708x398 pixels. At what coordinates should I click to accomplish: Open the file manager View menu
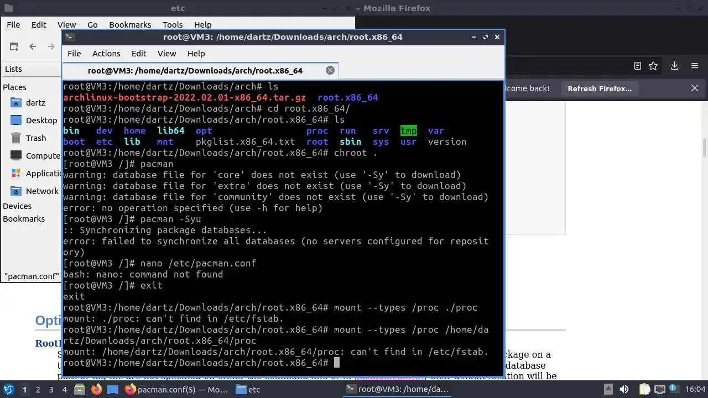click(x=67, y=25)
